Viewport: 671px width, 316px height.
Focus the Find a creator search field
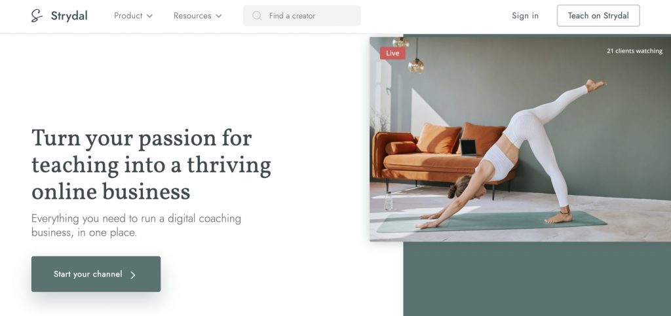point(301,16)
